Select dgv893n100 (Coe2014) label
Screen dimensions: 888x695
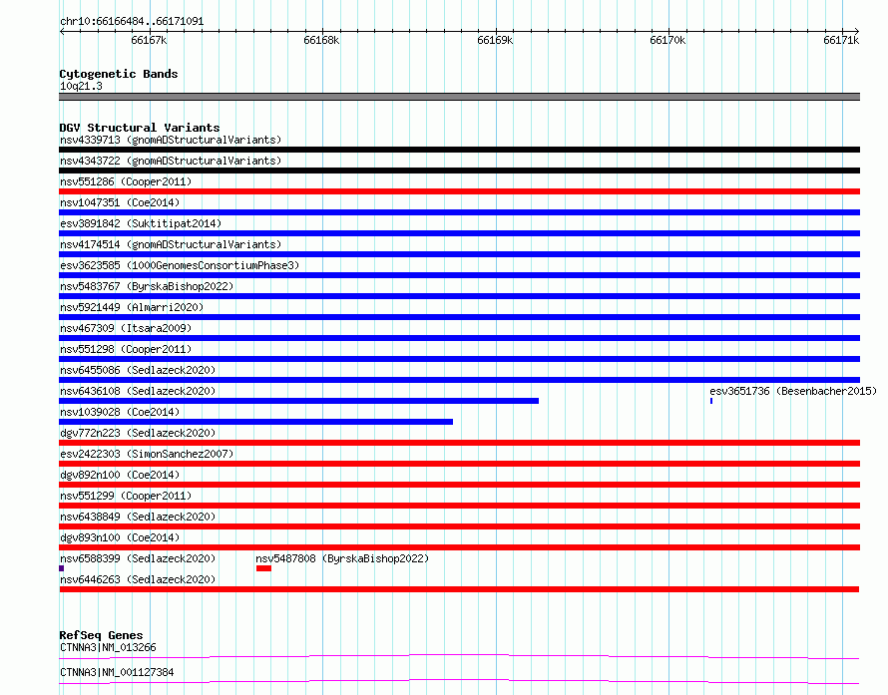pos(120,537)
